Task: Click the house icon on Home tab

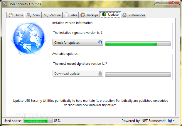Action: 11,15
